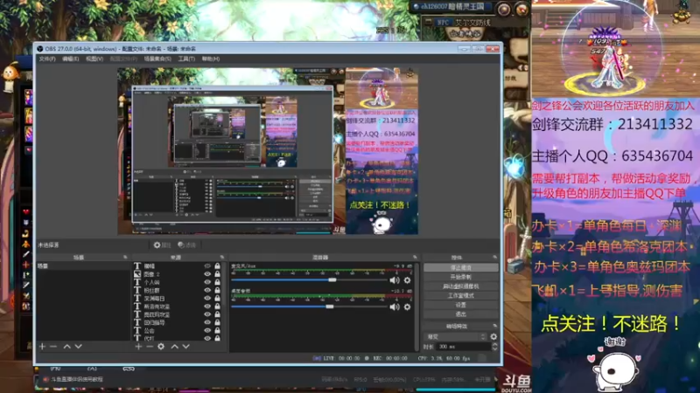Click the scene transitions panel pop-out icon
Viewport: 700px width, 393px height.
[x=494, y=326]
